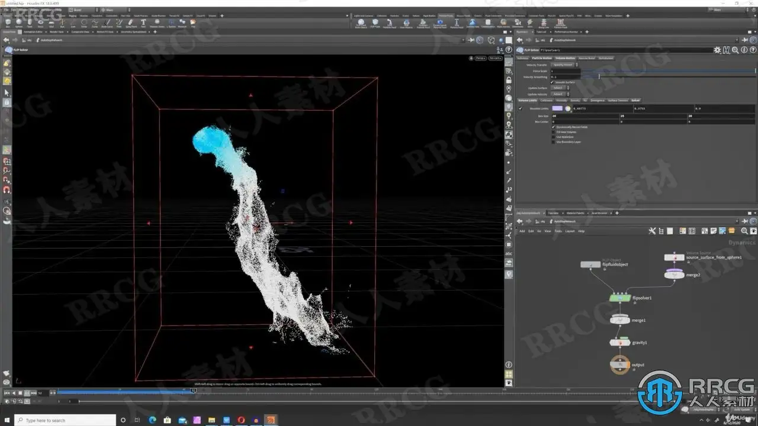758x426 pixels.
Task: Open the Persp camera dropdown in viewport
Action: coord(480,58)
